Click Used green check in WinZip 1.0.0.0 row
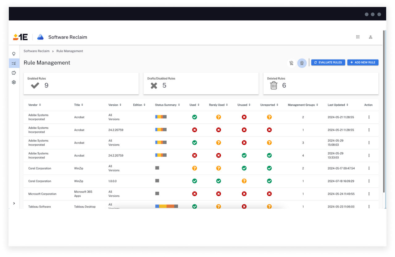This screenshot has height=257, width=395. (194, 181)
